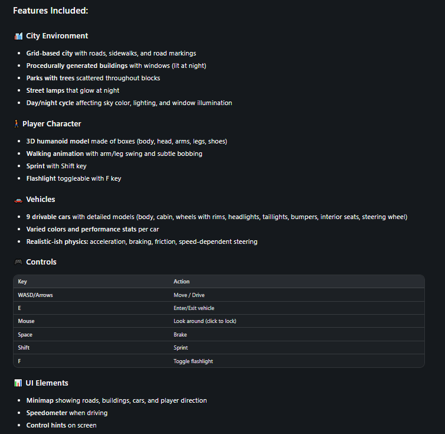Click the UI Elements heading
This screenshot has width=445, height=434.
tap(47, 383)
